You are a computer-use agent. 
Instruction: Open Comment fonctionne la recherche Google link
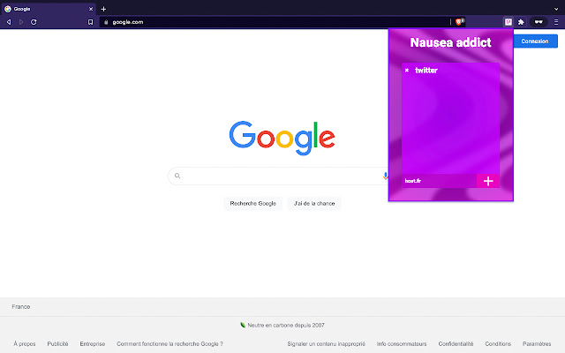click(169, 344)
